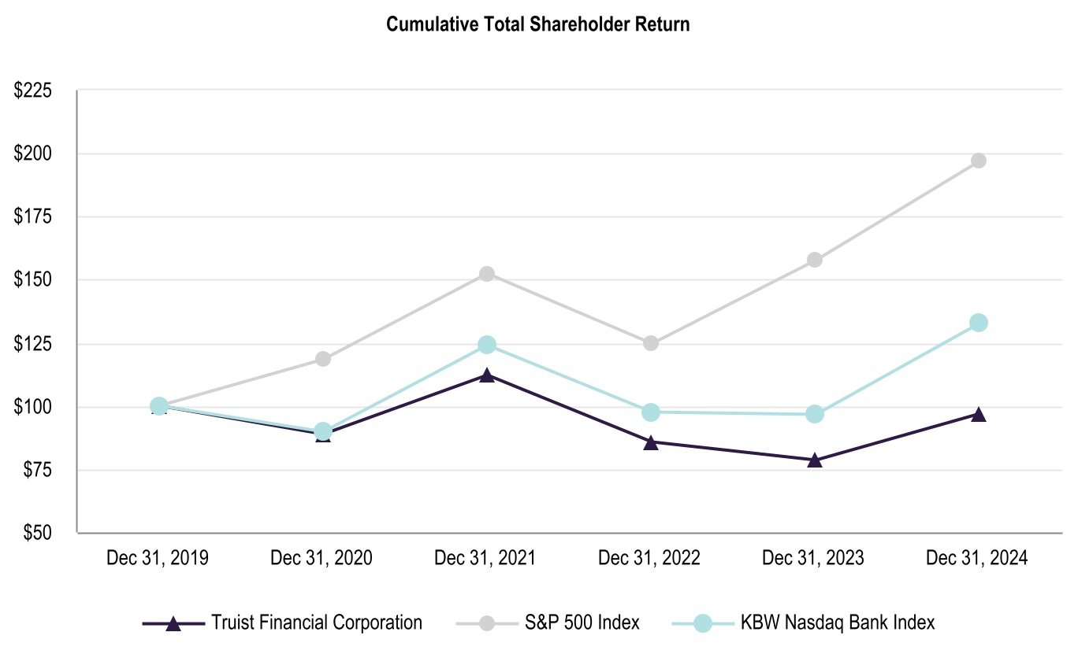
Task: Toggle the KBW Nasdaq Bank Index legend entry
Action: (x=837, y=623)
